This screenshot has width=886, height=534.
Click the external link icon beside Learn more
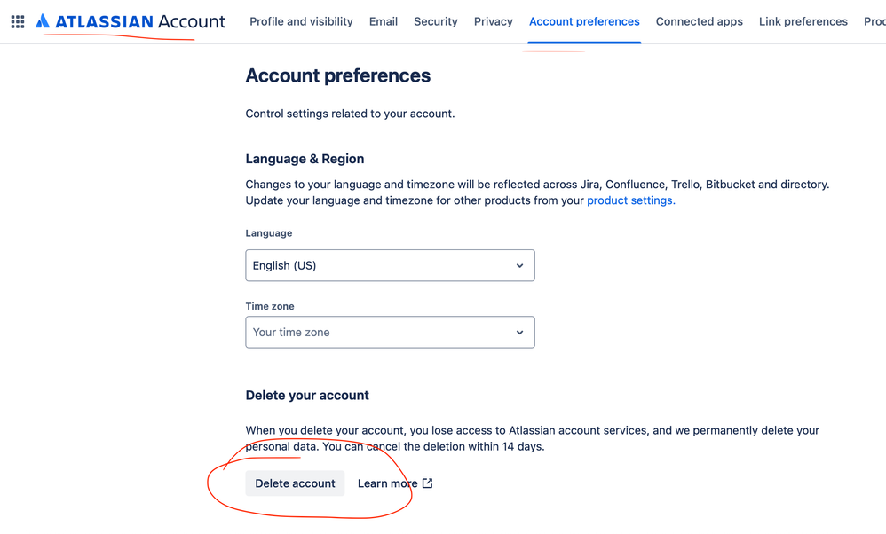coord(427,483)
